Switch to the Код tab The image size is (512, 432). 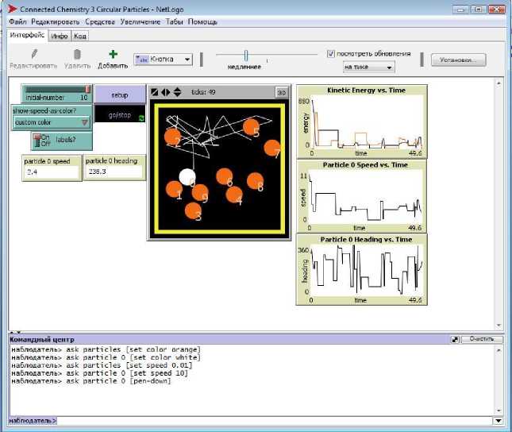pyautogui.click(x=79, y=36)
